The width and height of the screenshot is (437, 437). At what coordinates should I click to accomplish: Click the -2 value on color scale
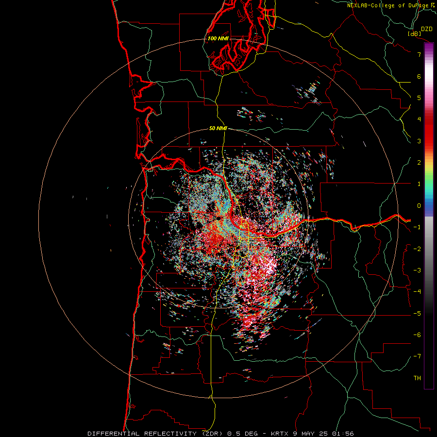point(417,249)
